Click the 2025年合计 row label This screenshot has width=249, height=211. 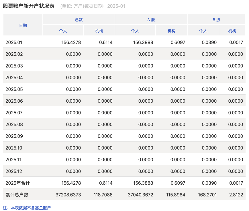coord(18,183)
